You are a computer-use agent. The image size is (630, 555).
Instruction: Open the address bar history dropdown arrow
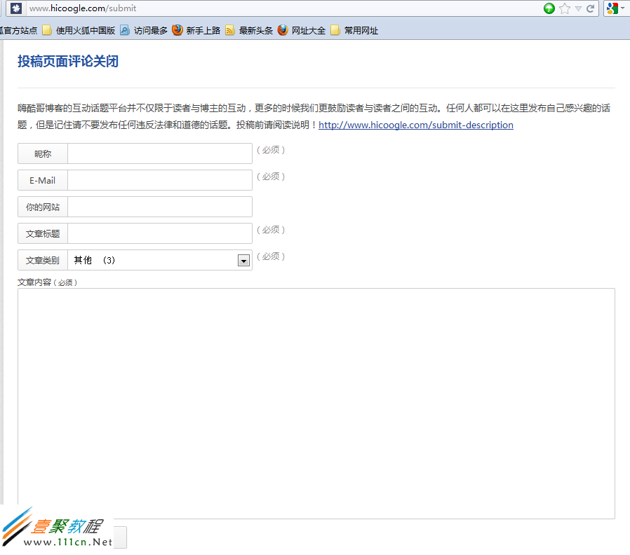tap(578, 8)
